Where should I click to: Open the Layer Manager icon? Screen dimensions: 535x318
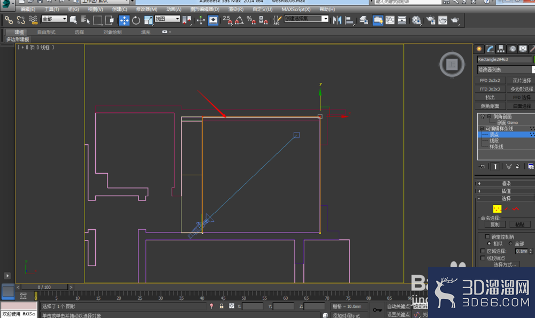coord(364,20)
